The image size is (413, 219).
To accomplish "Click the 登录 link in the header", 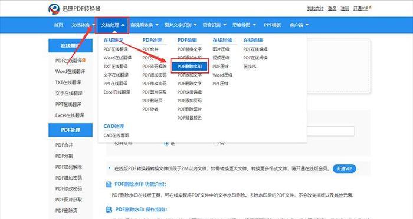I will click(x=332, y=8).
